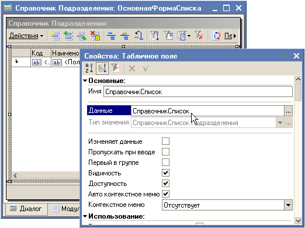Click the table horizontal scroll left arrow
Screen dimensions: 305x228
(15, 176)
